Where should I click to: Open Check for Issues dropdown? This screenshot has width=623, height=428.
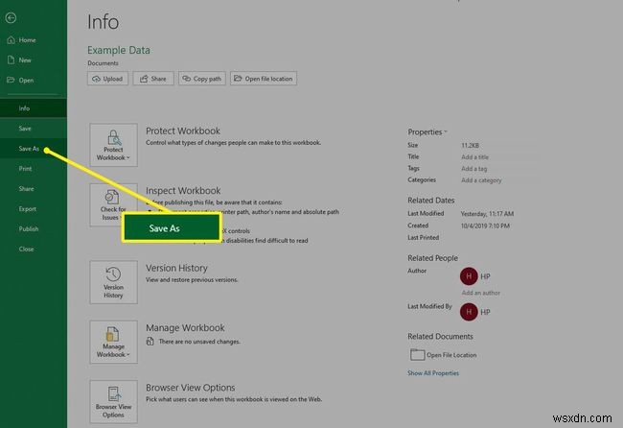[114, 204]
